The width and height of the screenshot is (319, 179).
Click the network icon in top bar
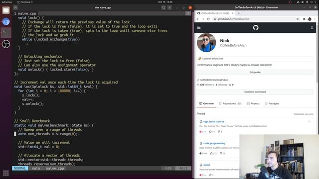click(298, 2)
